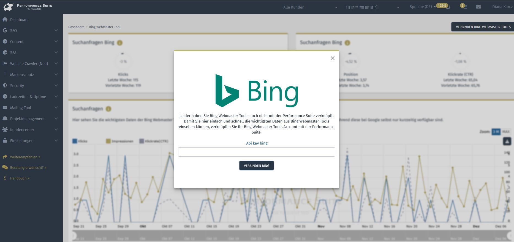Click the Content icon in sidebar
Viewport: 514px width, 242px height.
5,42
